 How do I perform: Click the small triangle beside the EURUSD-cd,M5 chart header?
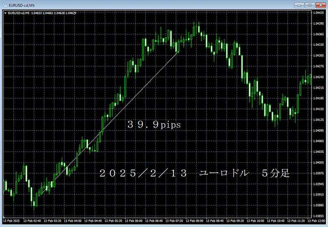click(5, 13)
